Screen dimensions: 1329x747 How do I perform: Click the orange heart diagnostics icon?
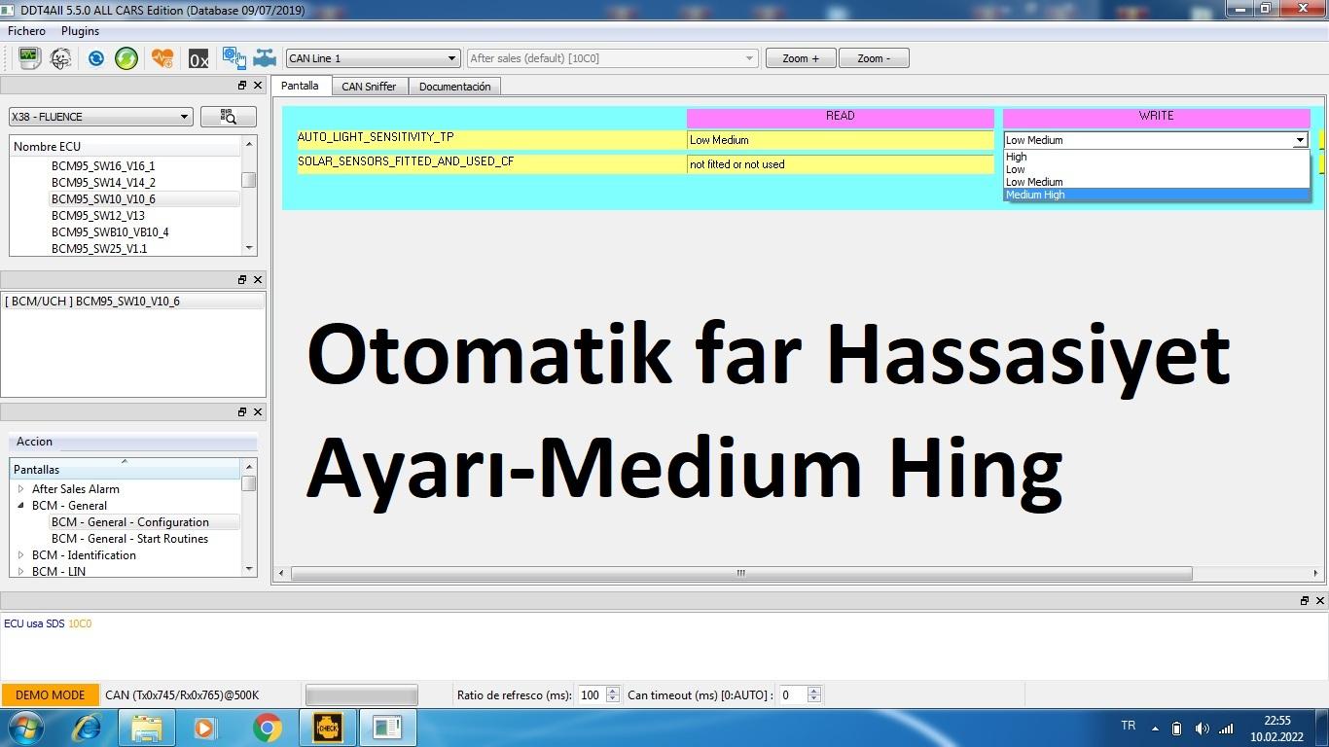click(162, 58)
